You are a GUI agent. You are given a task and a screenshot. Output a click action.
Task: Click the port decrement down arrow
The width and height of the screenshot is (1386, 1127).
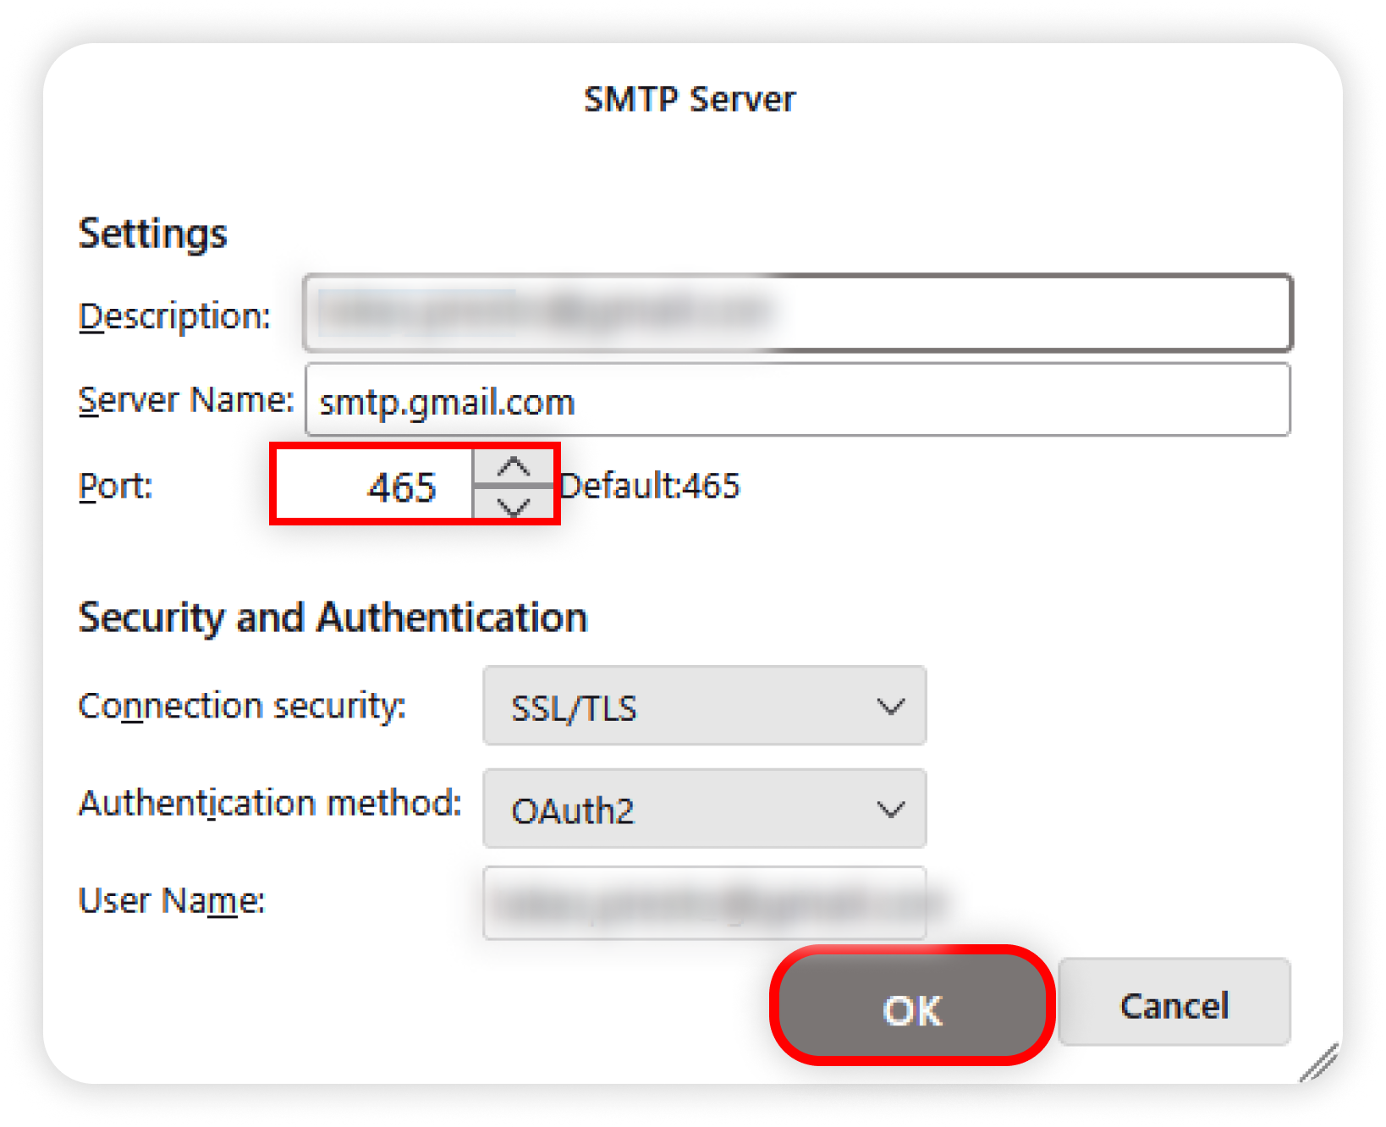(513, 505)
